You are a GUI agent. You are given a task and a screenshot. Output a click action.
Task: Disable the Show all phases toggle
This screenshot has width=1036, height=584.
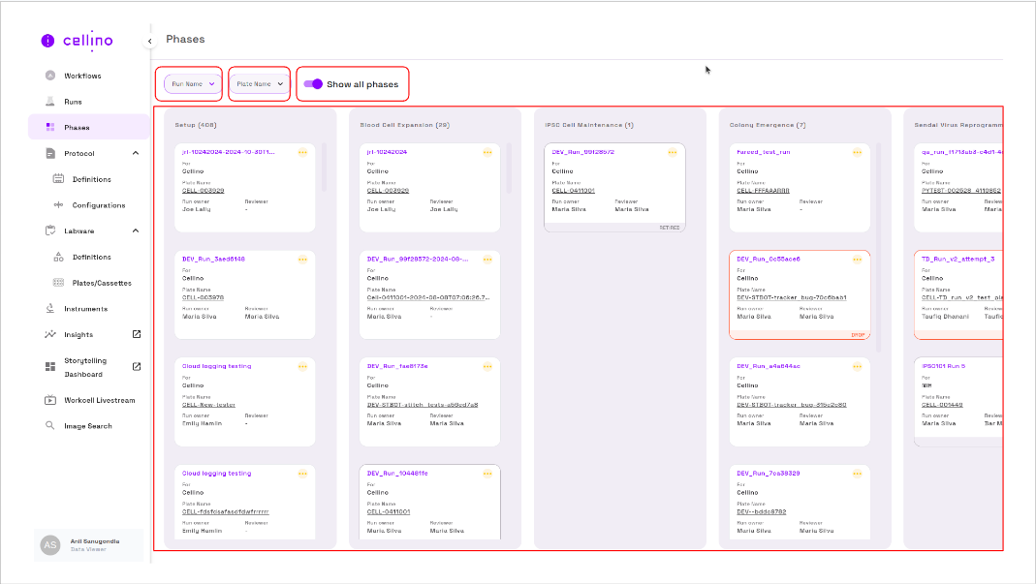tap(311, 84)
